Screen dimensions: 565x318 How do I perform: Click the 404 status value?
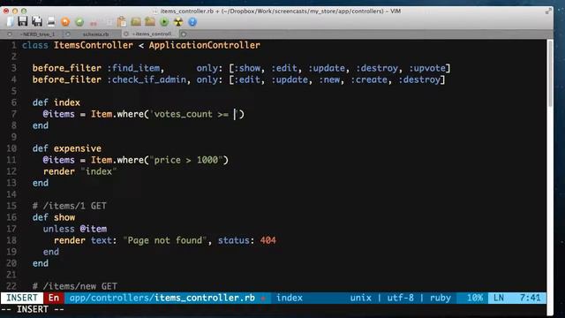click(267, 240)
